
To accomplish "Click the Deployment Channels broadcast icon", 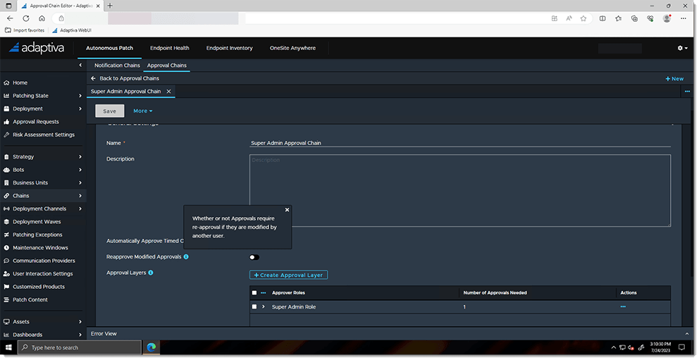I will click(x=6, y=209).
